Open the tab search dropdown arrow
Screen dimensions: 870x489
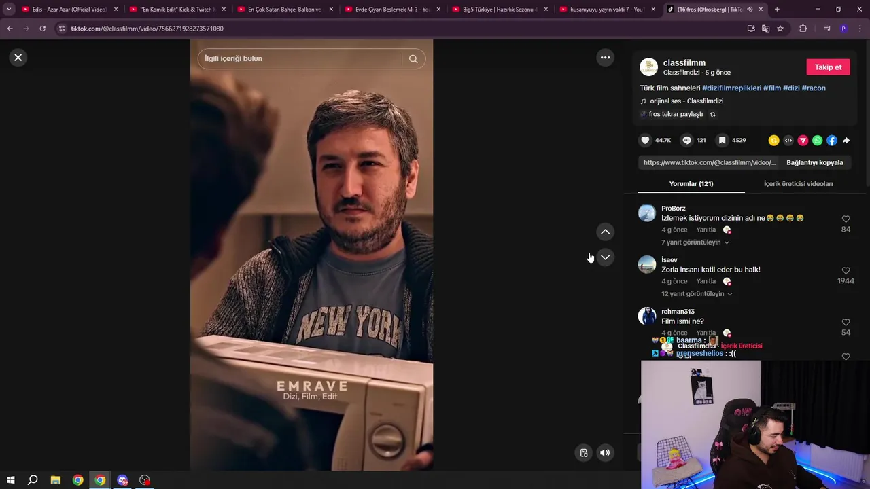(x=9, y=10)
